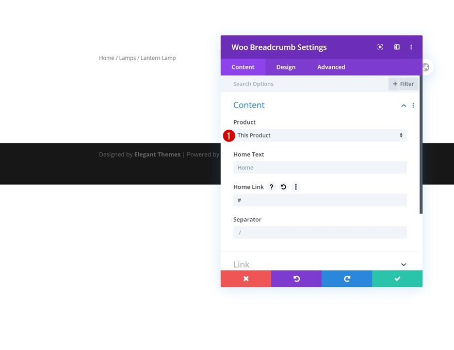Open the Woo Breadcrumb preview zoom icon
Image resolution: width=454 pixels, height=350 pixels.
[380, 47]
